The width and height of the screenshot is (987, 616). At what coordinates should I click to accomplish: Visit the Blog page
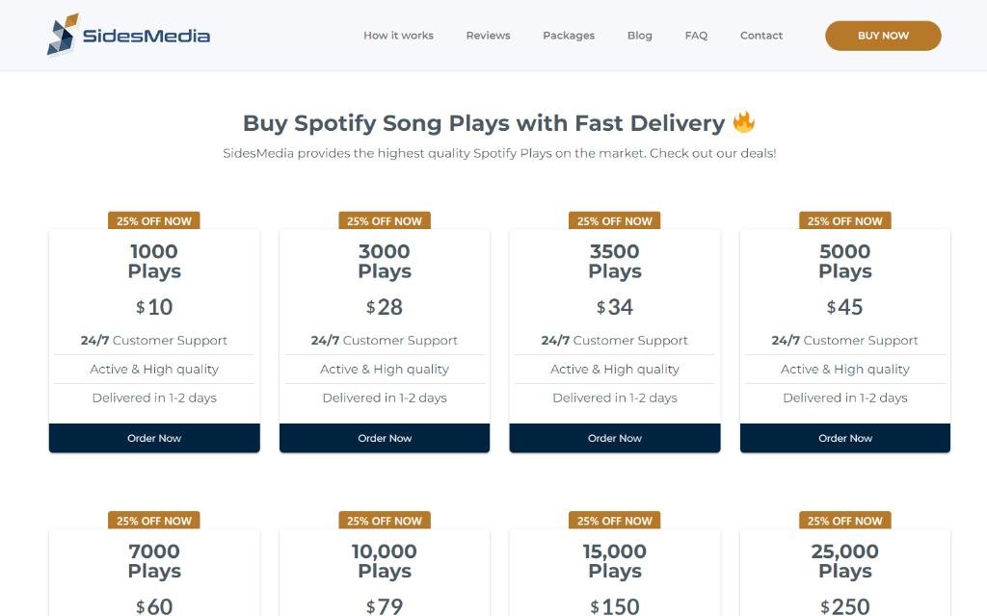tap(639, 36)
